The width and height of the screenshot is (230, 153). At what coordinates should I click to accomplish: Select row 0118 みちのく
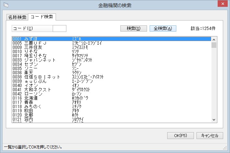(x=112, y=106)
